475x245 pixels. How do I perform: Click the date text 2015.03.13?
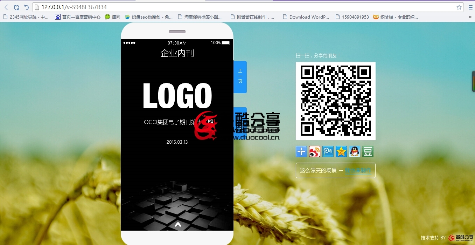[177, 142]
